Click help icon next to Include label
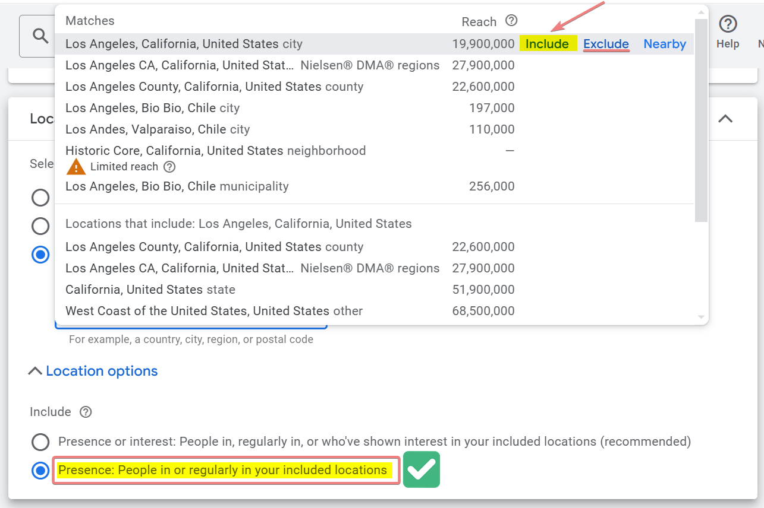 86,412
